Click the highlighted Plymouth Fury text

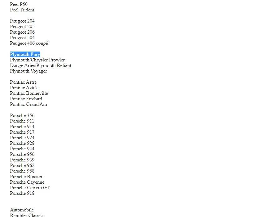[25, 54]
